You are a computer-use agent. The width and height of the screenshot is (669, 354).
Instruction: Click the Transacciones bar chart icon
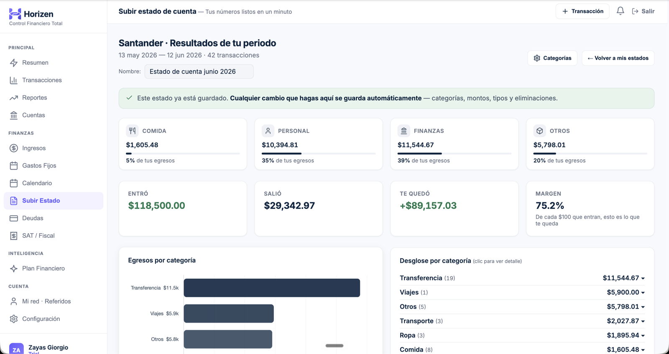click(14, 80)
